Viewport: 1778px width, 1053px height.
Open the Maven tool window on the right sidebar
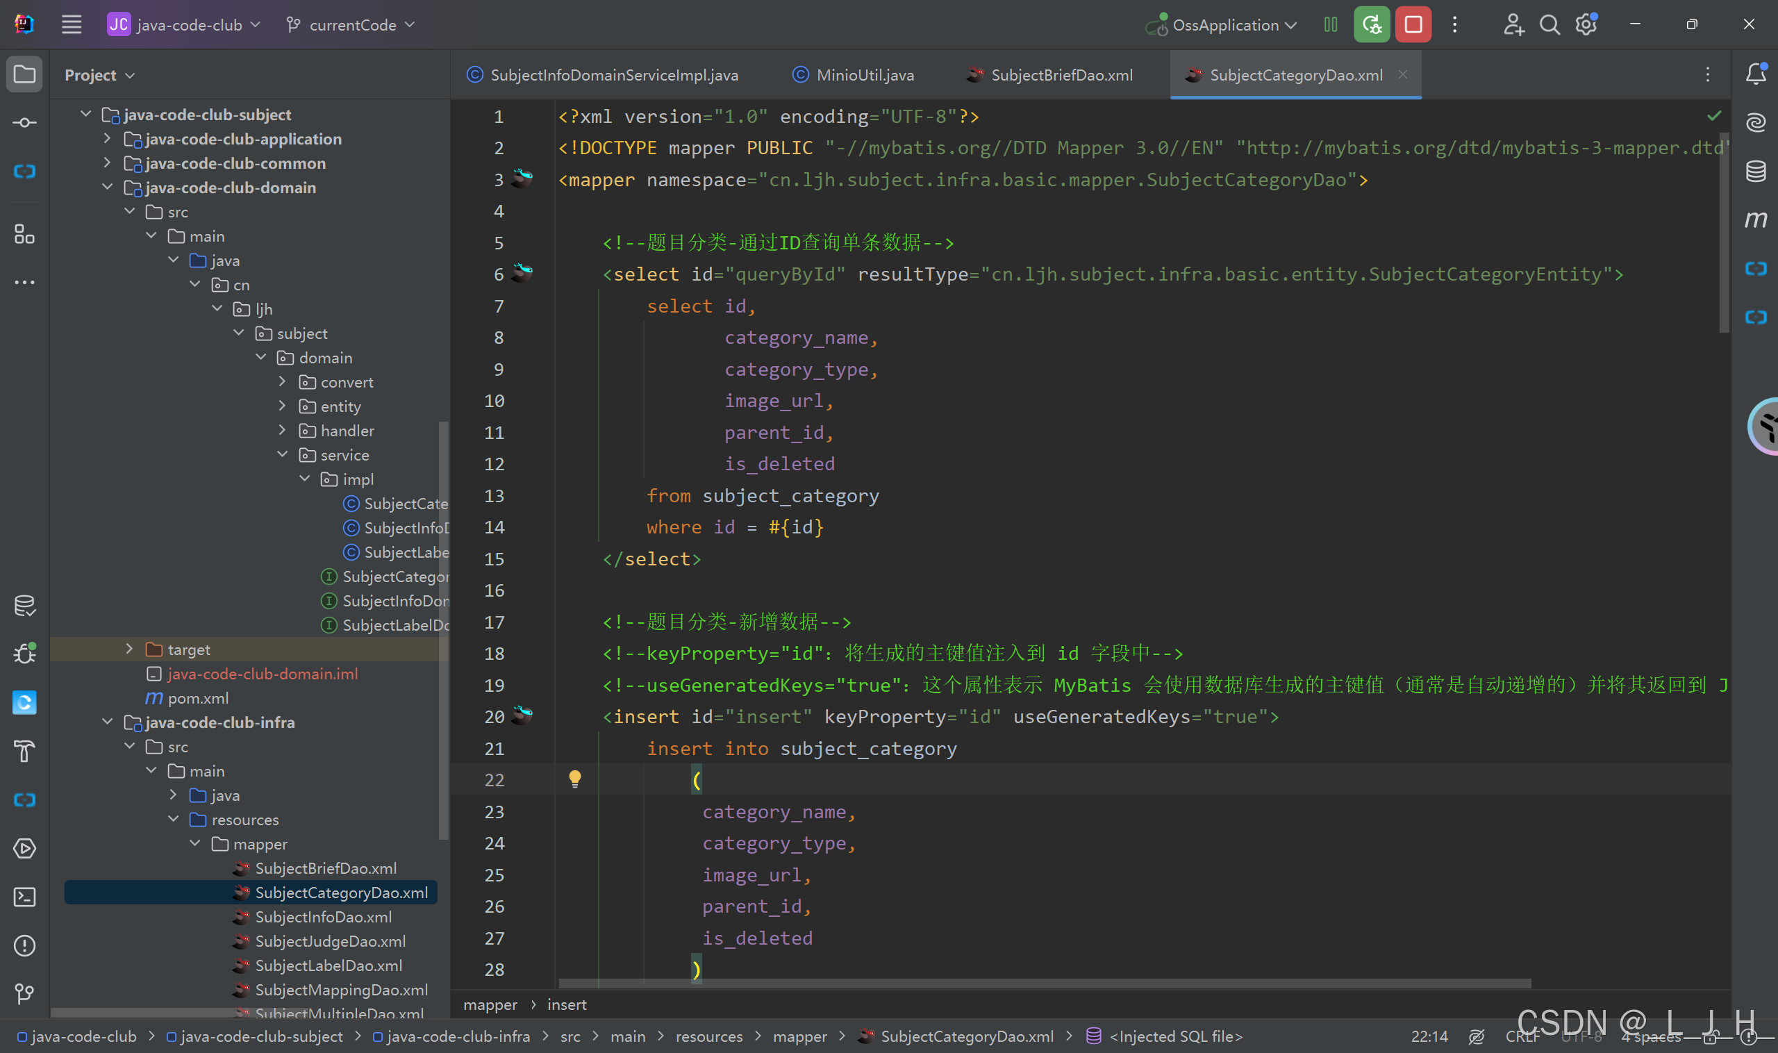(1755, 219)
